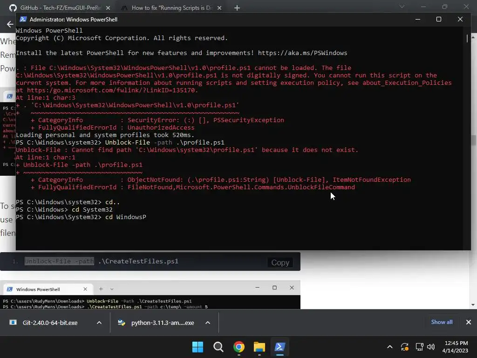Close the How to fix Running Scripts tab
The width and height of the screenshot is (477, 358).
(x=219, y=8)
